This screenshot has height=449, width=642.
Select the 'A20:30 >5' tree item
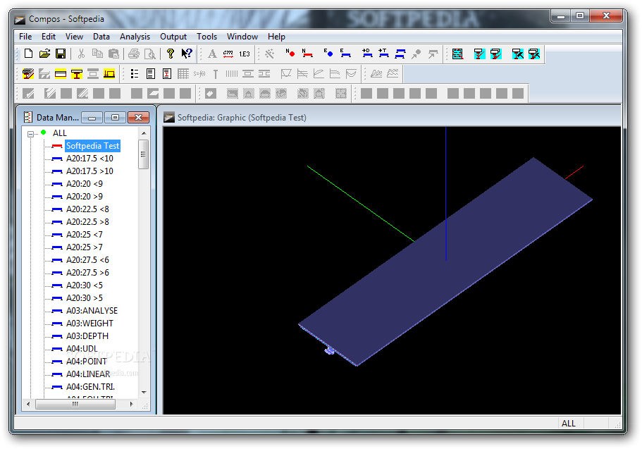85,298
